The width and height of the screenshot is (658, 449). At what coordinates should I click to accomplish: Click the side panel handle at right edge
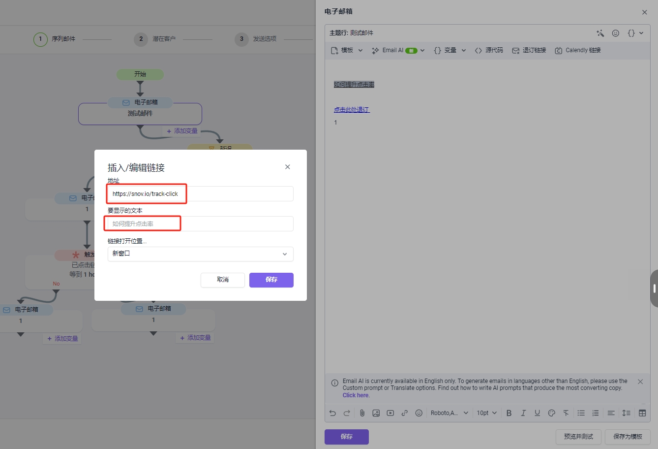(654, 289)
